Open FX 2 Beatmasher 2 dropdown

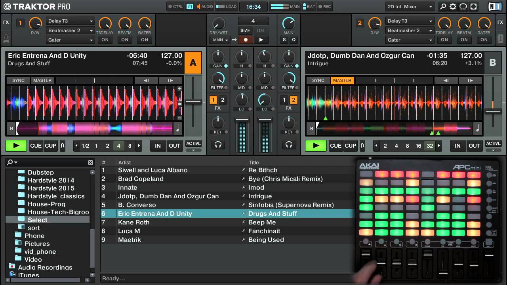coord(410,30)
